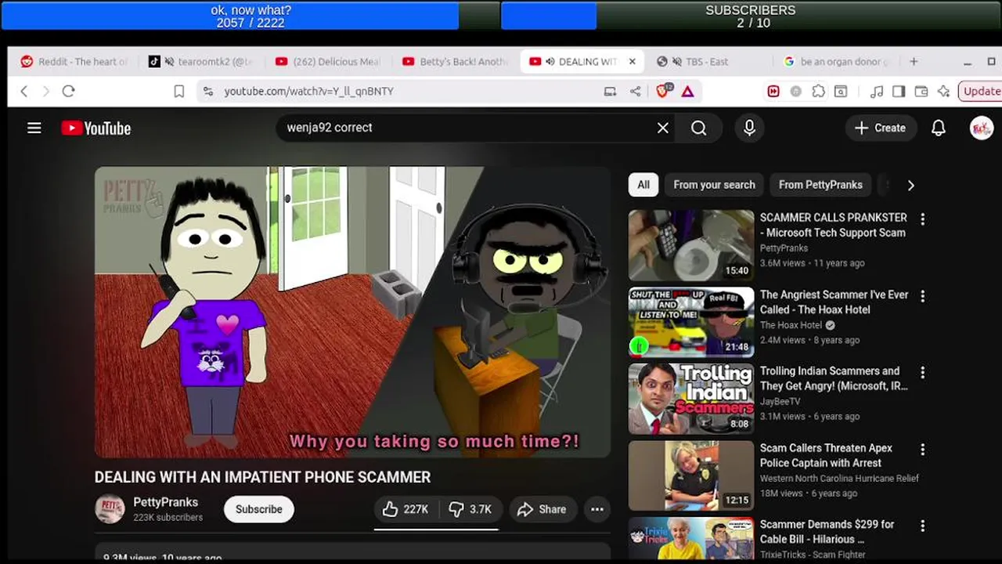Open options for The Angriest Scammer video
Image resolution: width=1002 pixels, height=564 pixels.
pyautogui.click(x=922, y=296)
